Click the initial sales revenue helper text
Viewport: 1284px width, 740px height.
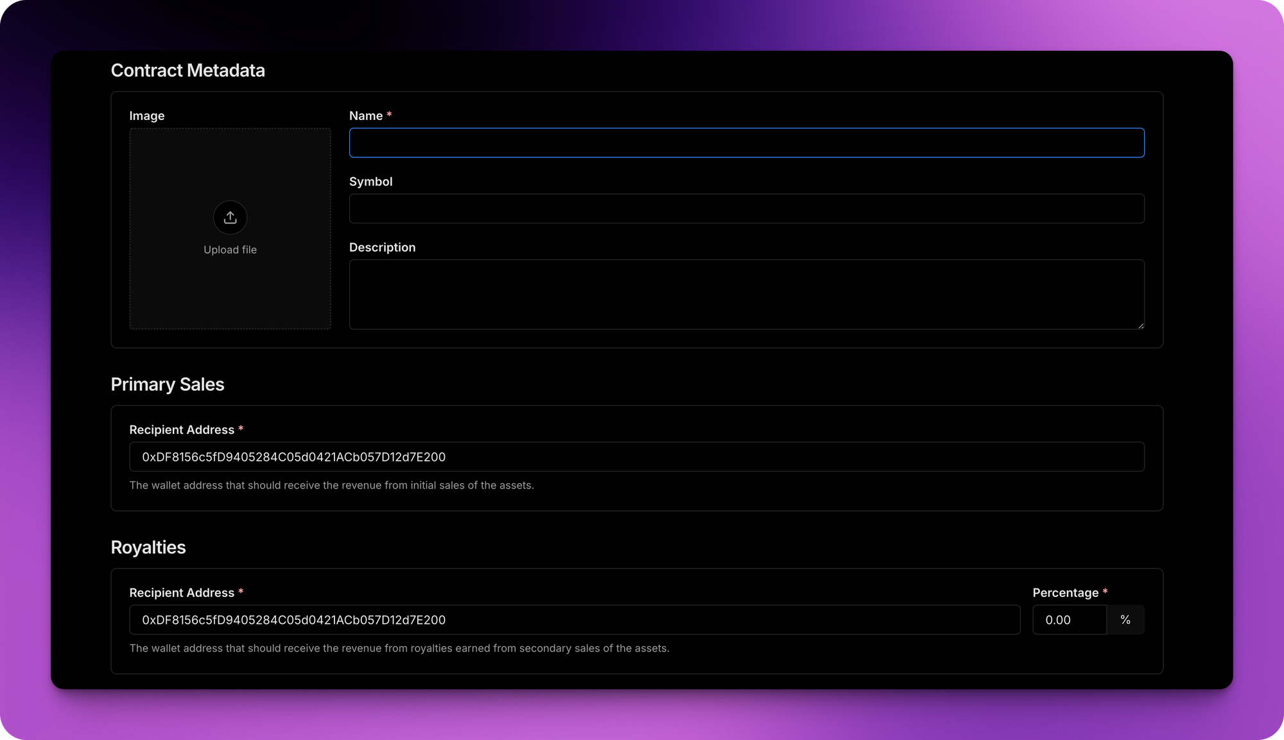point(332,485)
